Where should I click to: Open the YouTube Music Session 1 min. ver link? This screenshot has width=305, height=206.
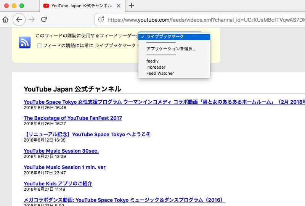pyautogui.click(x=64, y=167)
